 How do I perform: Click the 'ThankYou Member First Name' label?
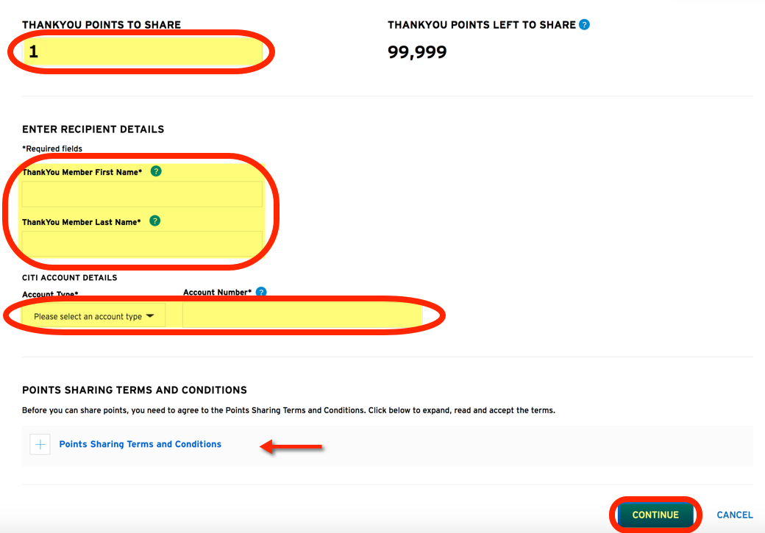(82, 172)
